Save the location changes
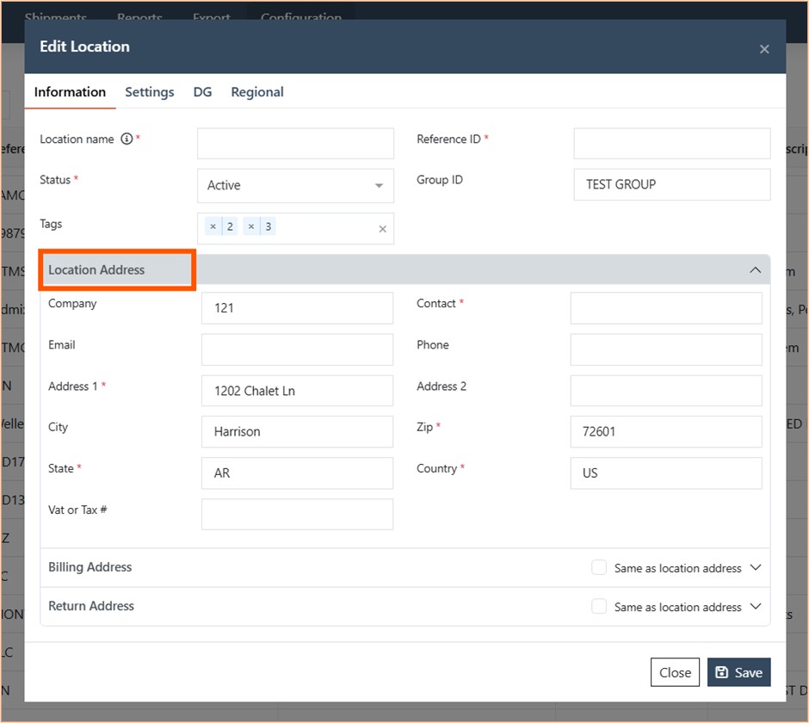 738,672
